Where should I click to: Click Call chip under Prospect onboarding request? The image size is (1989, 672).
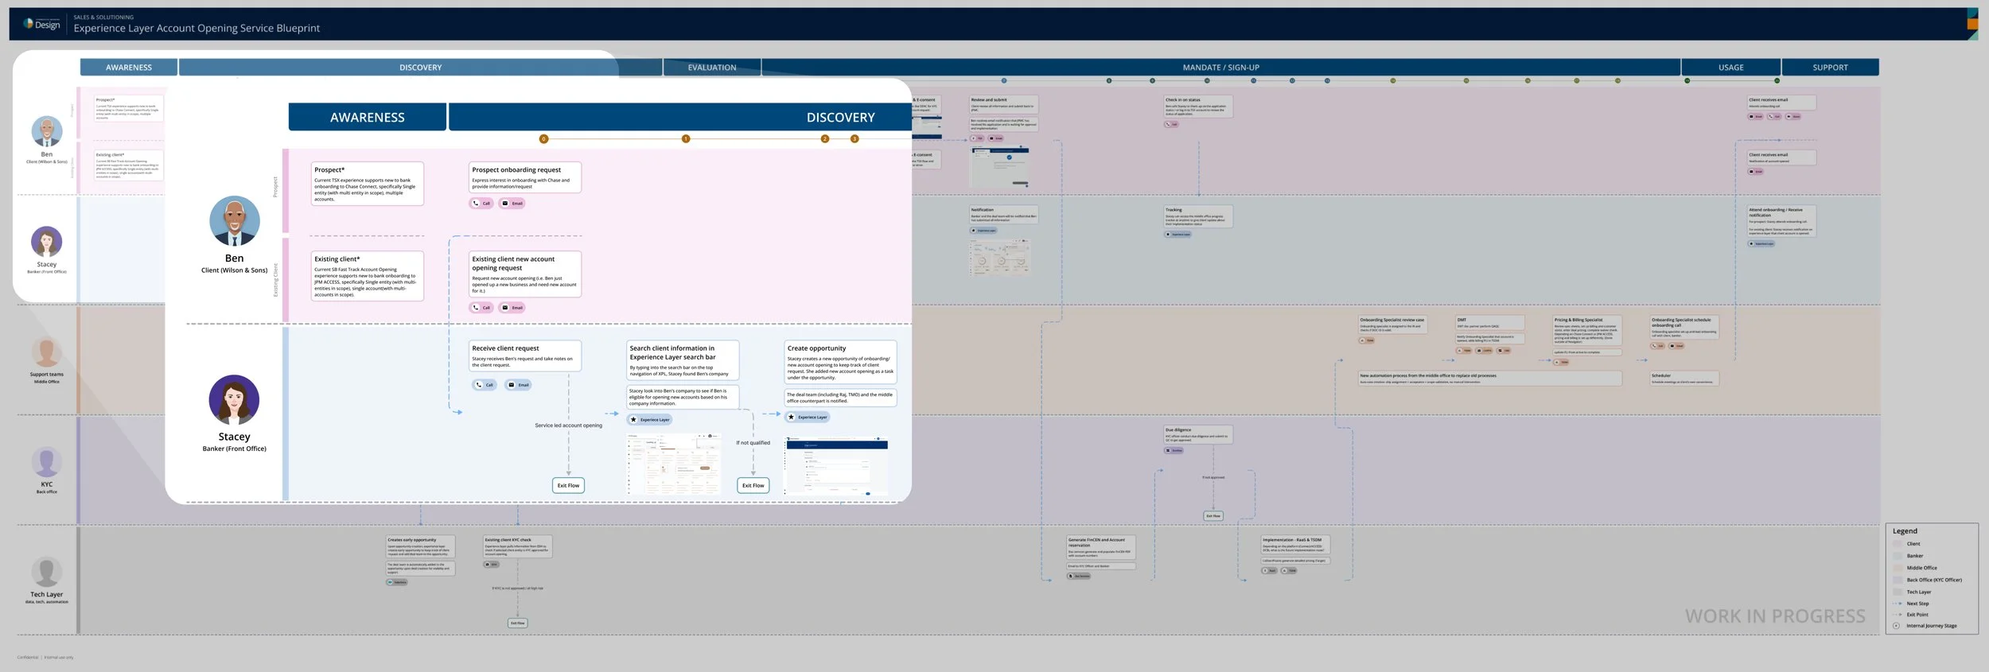[481, 203]
